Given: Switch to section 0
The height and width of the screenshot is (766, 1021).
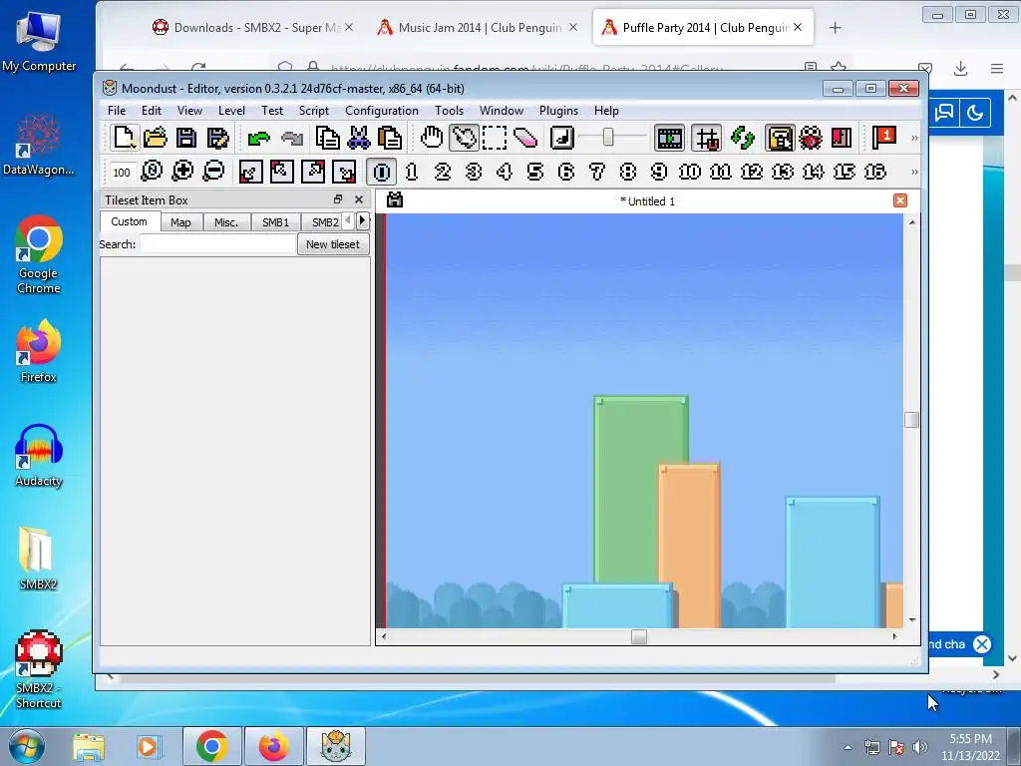Looking at the screenshot, I should [382, 172].
